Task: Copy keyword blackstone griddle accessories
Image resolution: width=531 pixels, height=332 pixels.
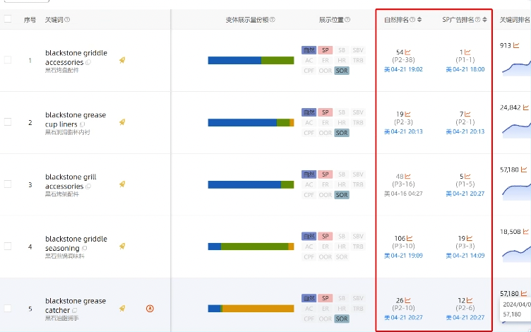Action: click(88, 62)
